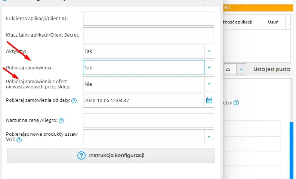This screenshot has height=179, width=296.
Task: Open the Instrukcja konfiguracji button
Action: tap(111, 156)
